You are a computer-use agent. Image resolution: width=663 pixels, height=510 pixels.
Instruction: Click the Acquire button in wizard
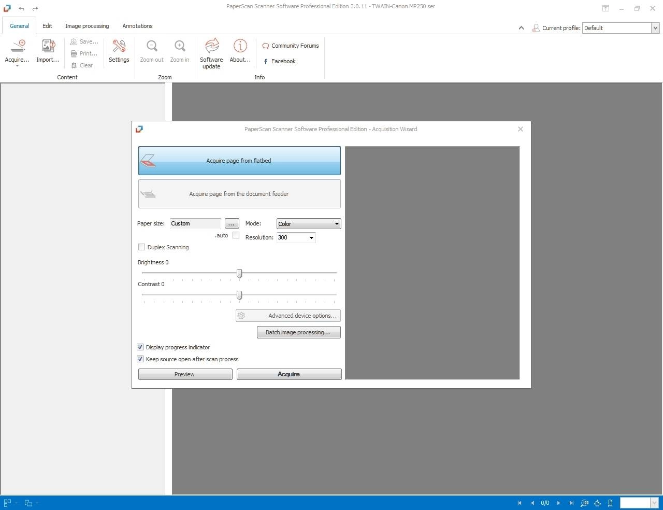289,374
